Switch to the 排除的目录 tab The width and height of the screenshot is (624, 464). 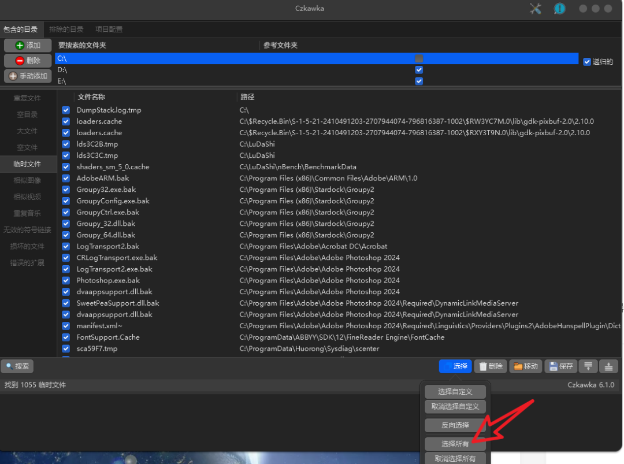click(x=66, y=29)
